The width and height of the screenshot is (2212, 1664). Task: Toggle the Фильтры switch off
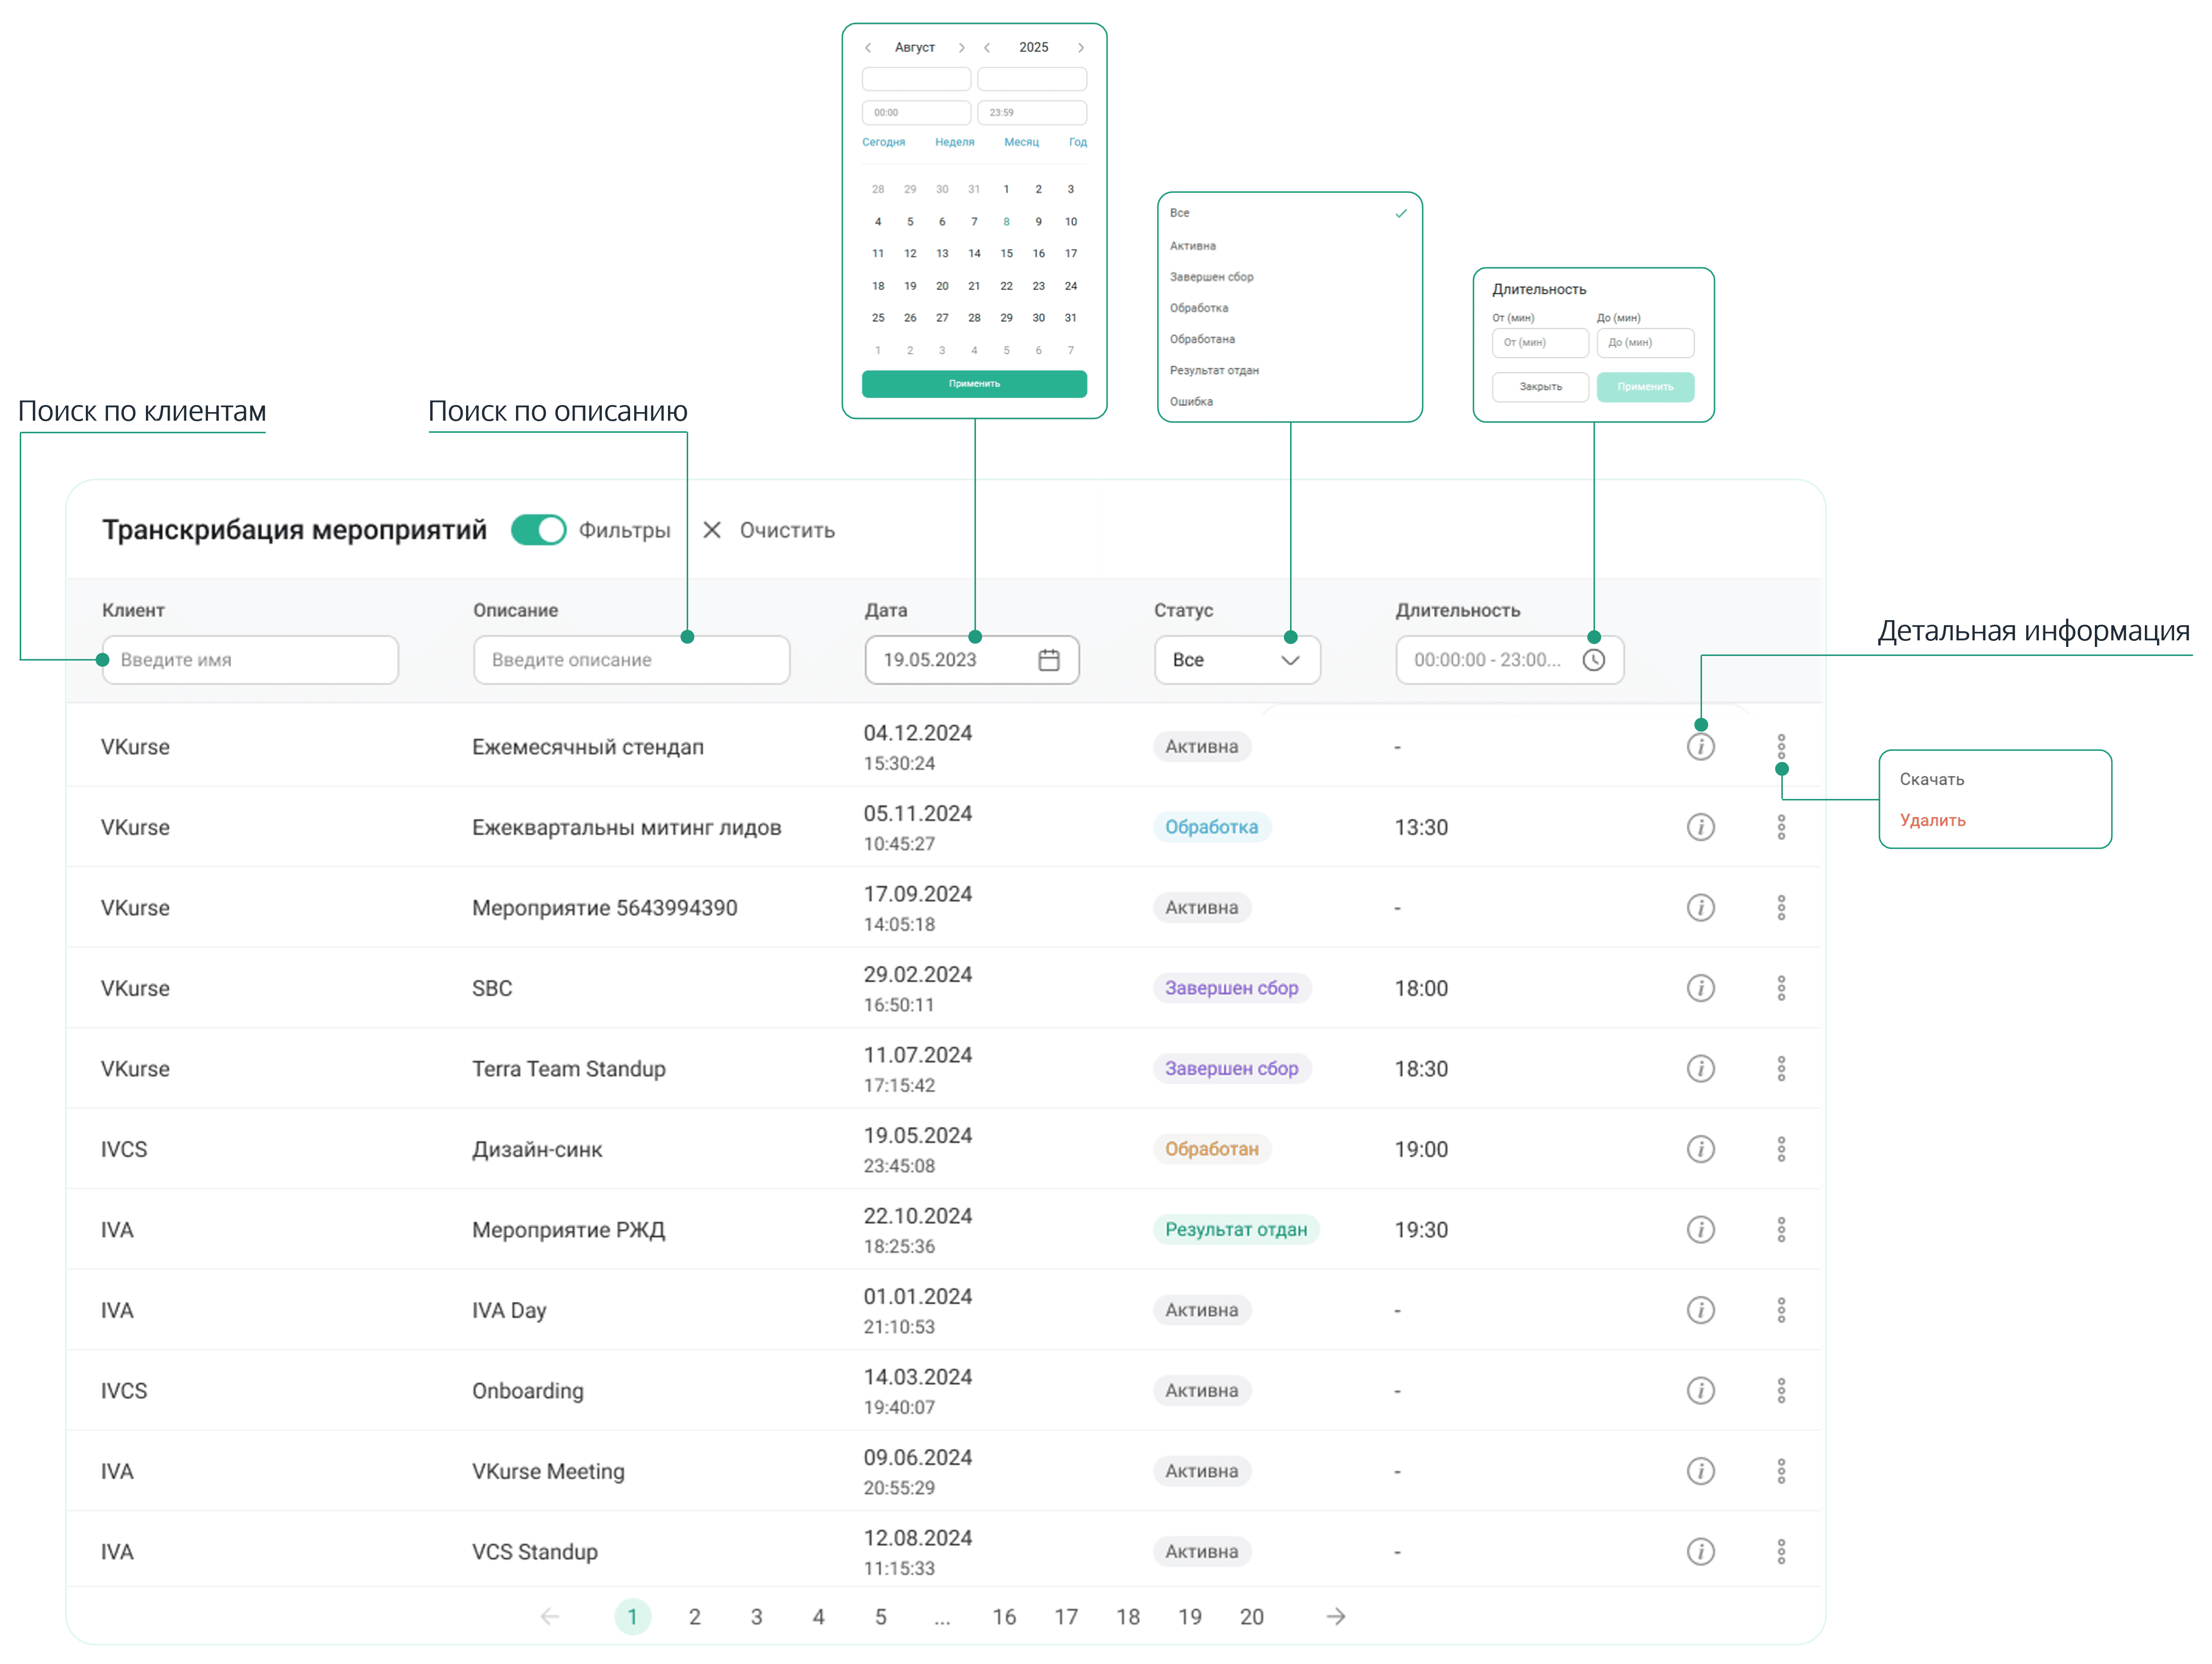[538, 530]
